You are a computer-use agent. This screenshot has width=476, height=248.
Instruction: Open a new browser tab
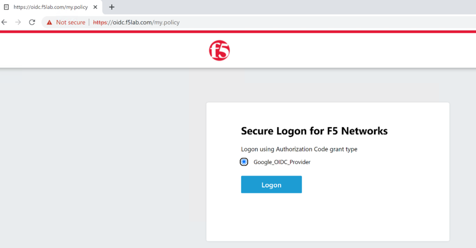112,7
